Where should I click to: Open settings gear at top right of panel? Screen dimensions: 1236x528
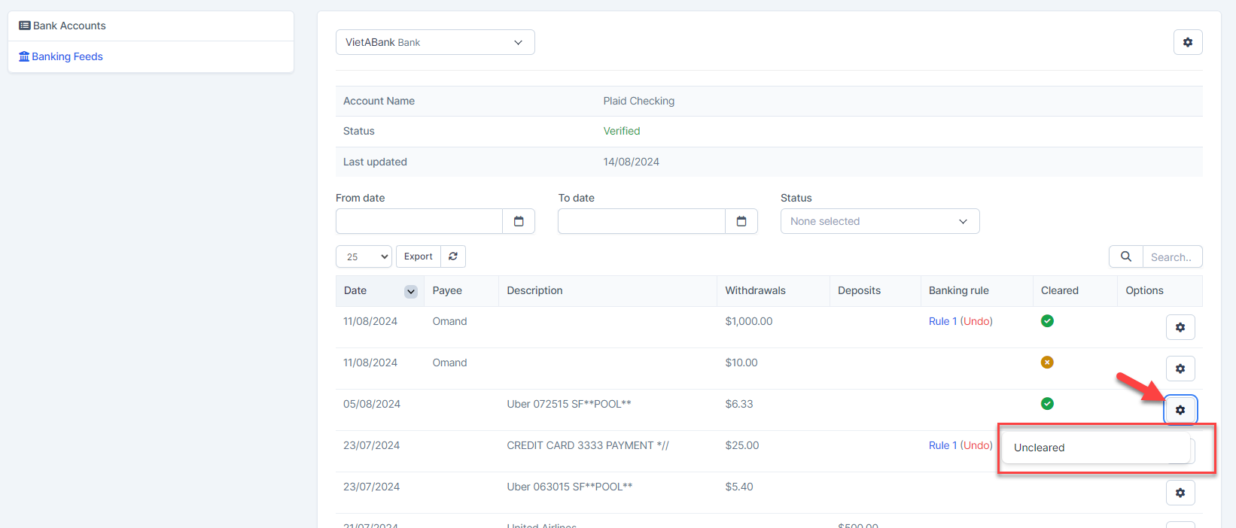click(1187, 42)
